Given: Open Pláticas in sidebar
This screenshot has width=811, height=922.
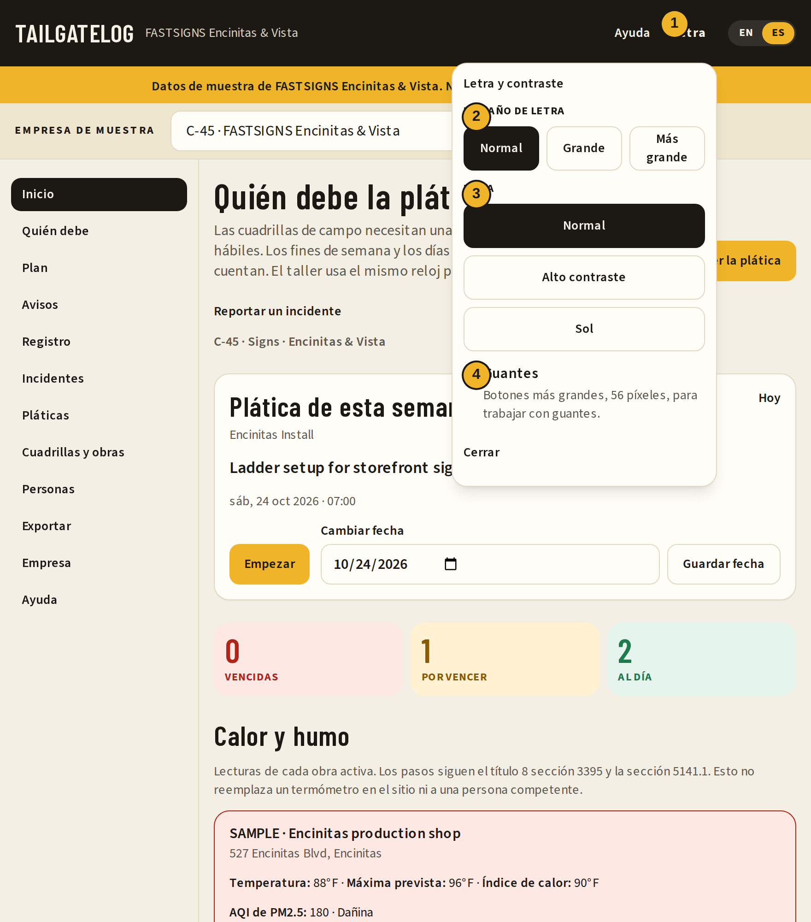Looking at the screenshot, I should (x=99, y=415).
